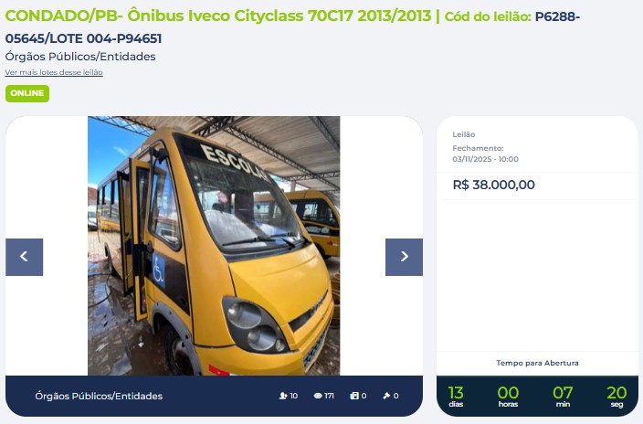
Task: Click the documents icon with 0
Action: coord(354,396)
